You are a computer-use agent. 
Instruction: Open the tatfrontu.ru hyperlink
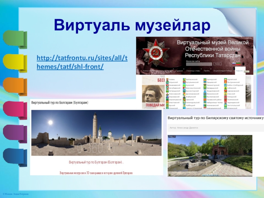pyautogui.click(x=82, y=62)
